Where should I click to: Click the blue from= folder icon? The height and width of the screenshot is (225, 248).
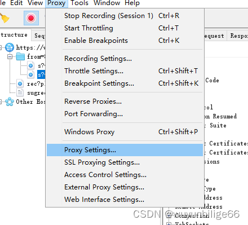pyautogui.click(x=20, y=56)
